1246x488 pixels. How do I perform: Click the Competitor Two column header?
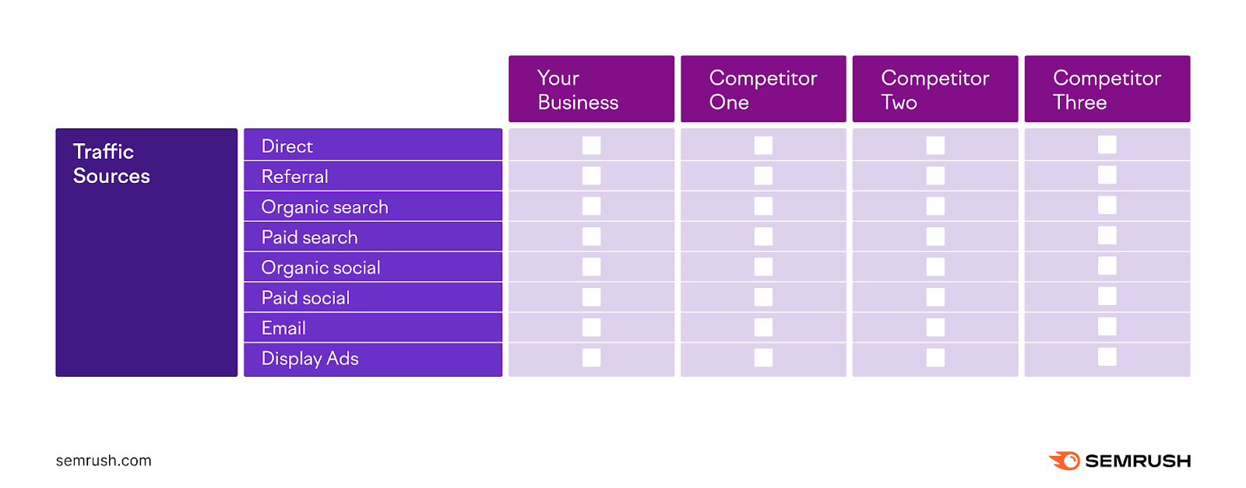click(x=935, y=90)
